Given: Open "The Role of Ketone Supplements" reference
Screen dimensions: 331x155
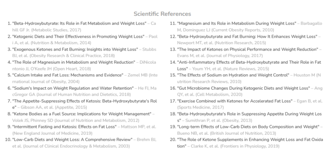Looking at the screenshot, I should point(250,143).
